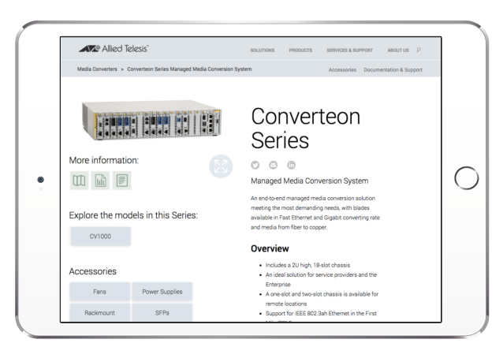The image size is (503, 358).
Task: Click the Power Supplies accessory button
Action: pos(162,292)
